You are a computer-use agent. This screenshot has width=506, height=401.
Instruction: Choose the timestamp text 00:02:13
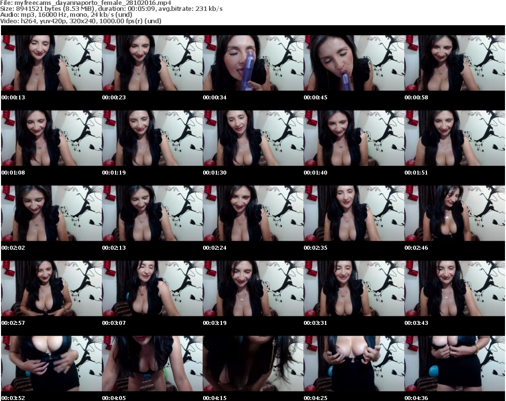coord(114,248)
